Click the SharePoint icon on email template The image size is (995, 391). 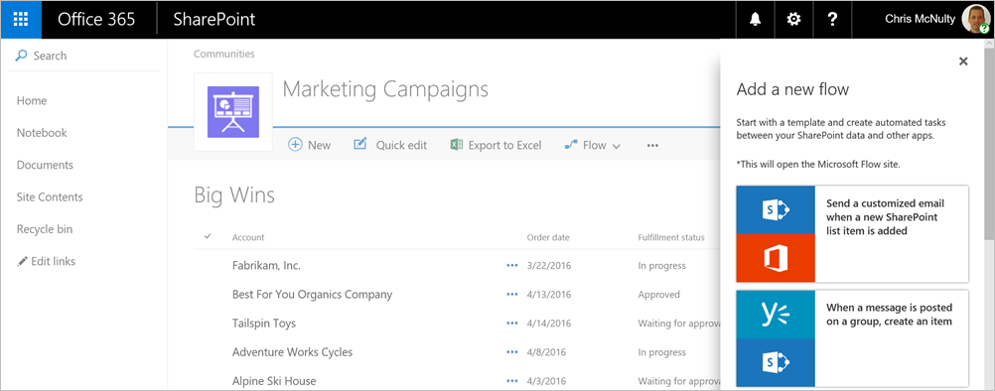pyautogui.click(x=776, y=209)
